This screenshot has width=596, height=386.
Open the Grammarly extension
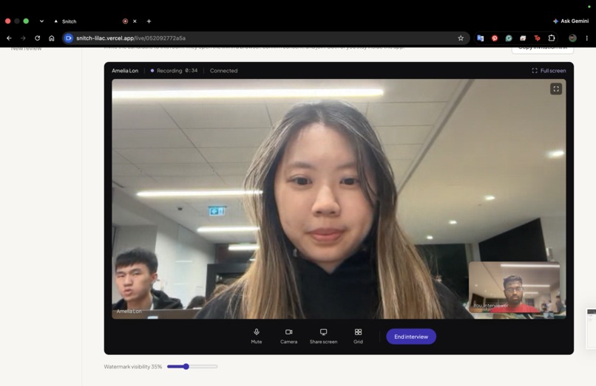pos(509,38)
